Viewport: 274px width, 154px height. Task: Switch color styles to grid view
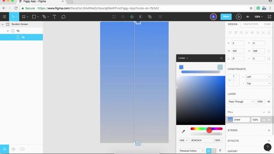pyautogui.click(x=208, y=151)
